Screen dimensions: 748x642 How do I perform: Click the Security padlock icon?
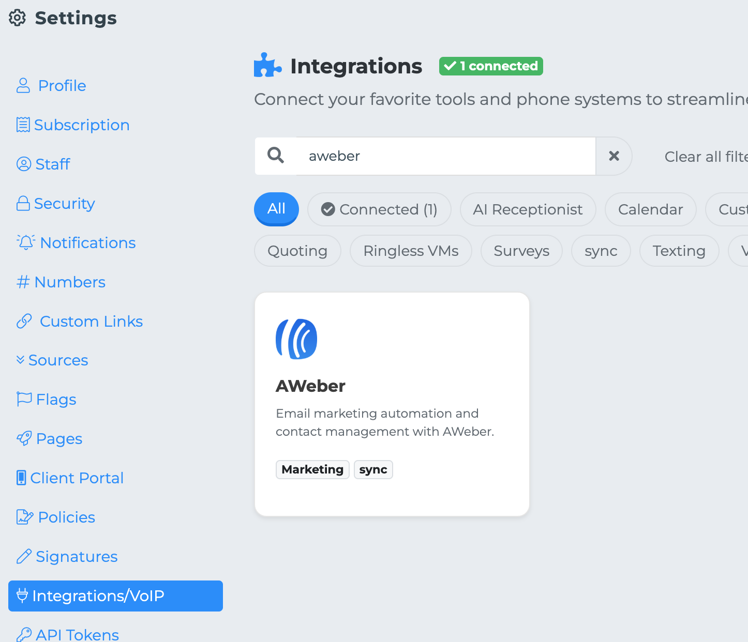point(23,204)
